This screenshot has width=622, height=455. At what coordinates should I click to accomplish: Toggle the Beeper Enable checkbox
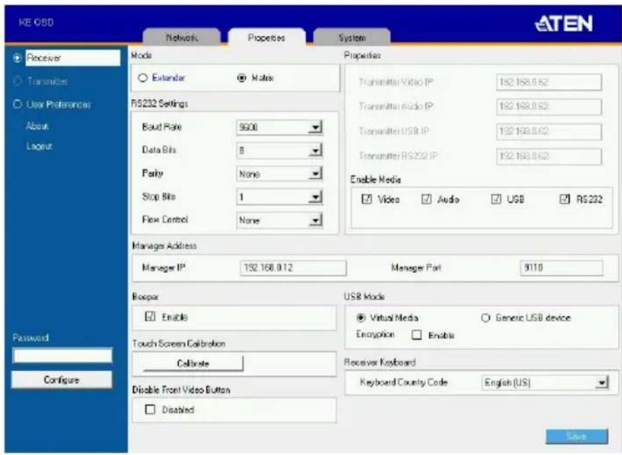pos(150,317)
